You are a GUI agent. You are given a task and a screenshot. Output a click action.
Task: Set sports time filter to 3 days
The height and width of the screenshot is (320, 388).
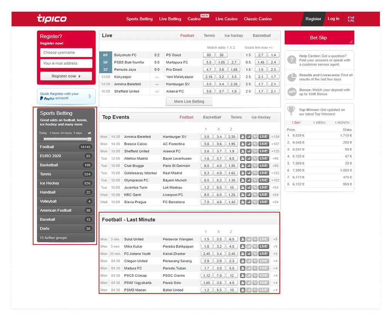[x=78, y=133]
